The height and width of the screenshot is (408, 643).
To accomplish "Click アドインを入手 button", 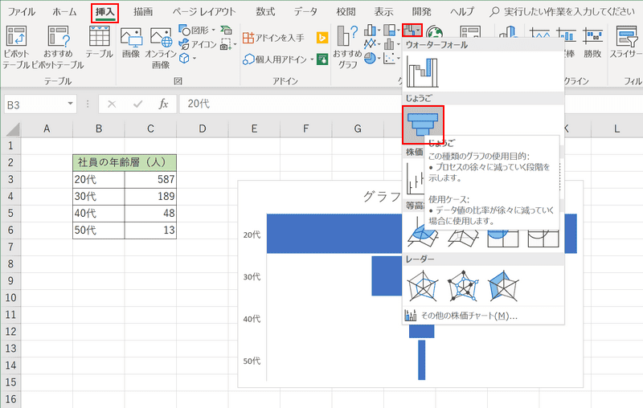I will coord(273,38).
